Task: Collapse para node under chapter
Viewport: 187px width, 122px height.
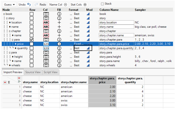Action: [13, 40]
